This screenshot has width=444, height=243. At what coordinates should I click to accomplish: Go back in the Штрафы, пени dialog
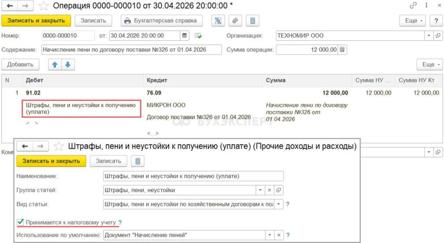[x=25, y=146]
